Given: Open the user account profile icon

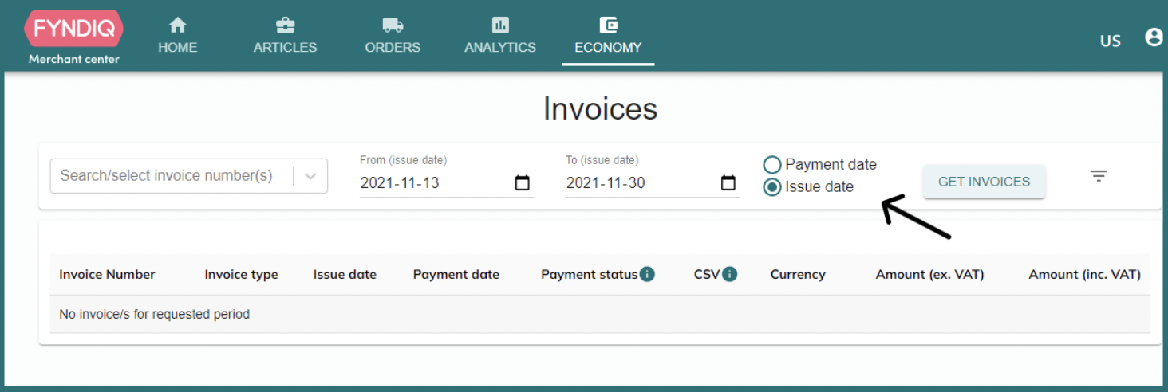Looking at the screenshot, I should [1154, 37].
